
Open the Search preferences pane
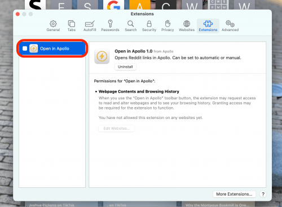(131, 26)
